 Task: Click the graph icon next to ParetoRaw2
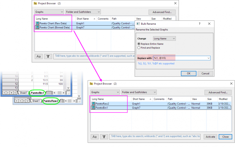(93, 104)
